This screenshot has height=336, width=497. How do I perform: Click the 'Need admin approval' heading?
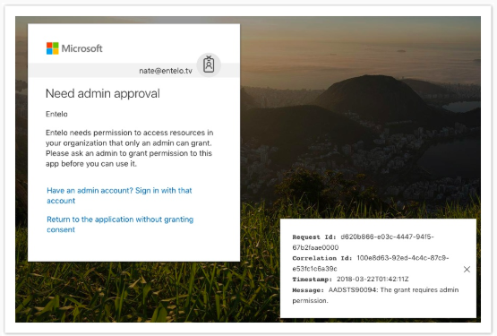point(103,93)
